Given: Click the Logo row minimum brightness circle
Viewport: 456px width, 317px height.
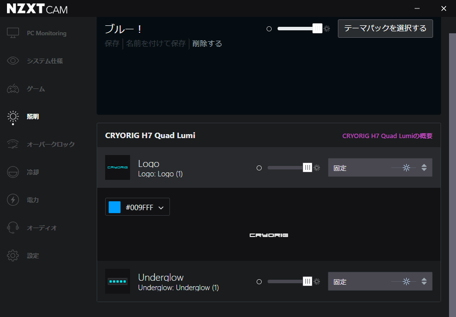Looking at the screenshot, I should pyautogui.click(x=259, y=168).
